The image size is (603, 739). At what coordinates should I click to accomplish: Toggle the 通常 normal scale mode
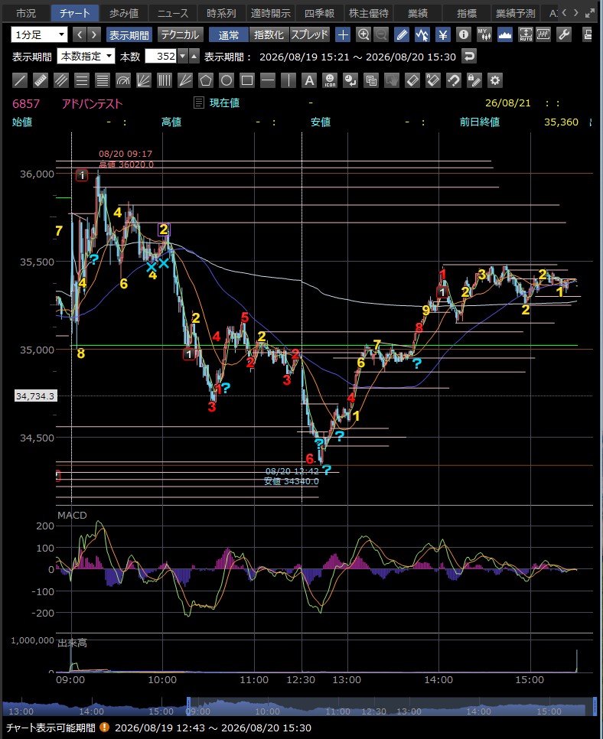click(229, 35)
